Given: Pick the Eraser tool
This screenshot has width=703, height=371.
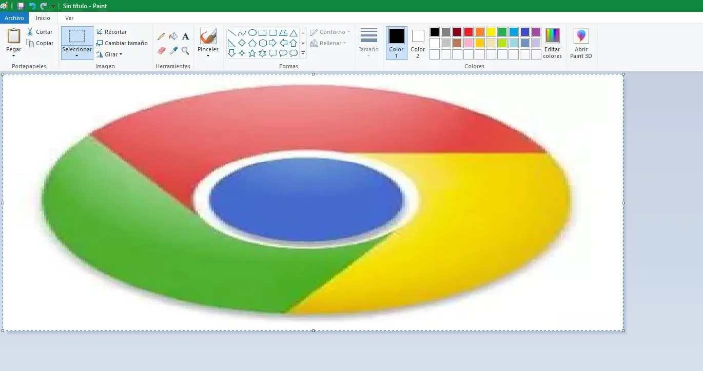Looking at the screenshot, I should point(161,51).
